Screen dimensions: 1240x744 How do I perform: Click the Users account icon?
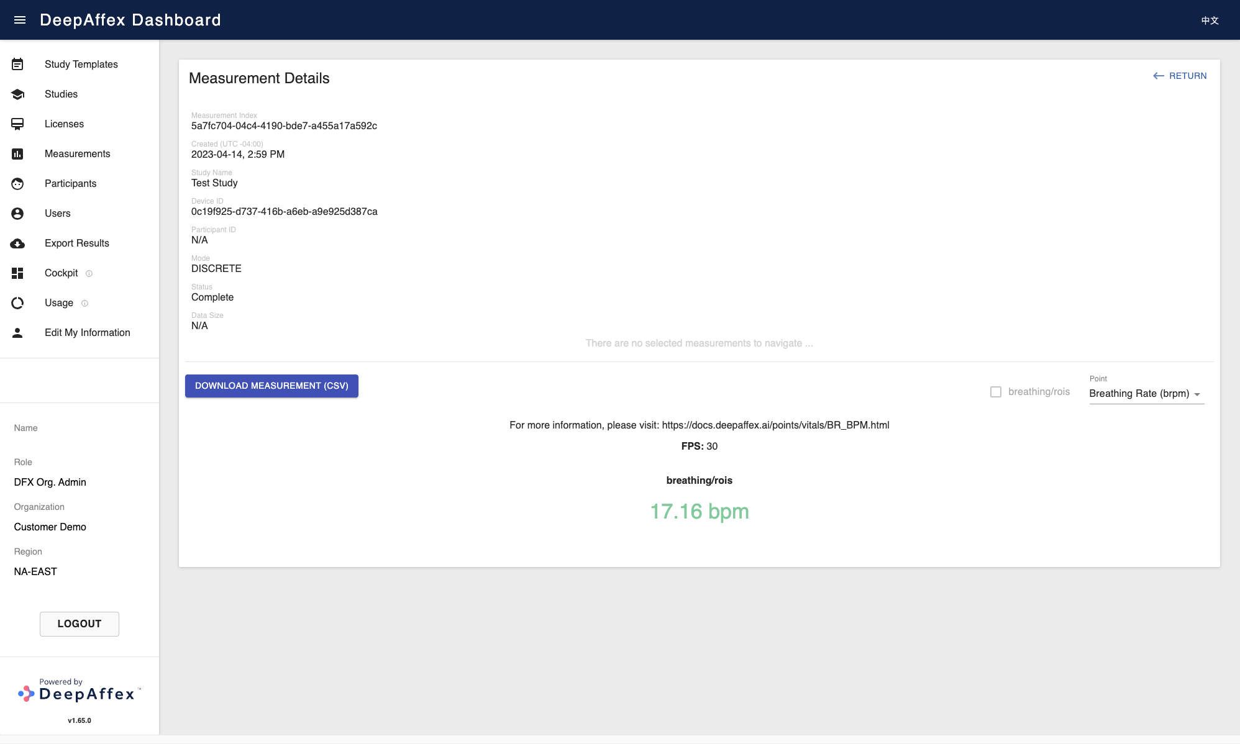point(17,214)
